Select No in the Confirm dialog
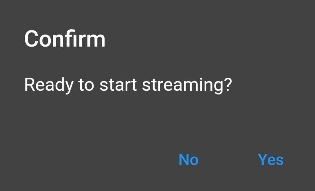This screenshot has height=191, width=315. coord(188,160)
